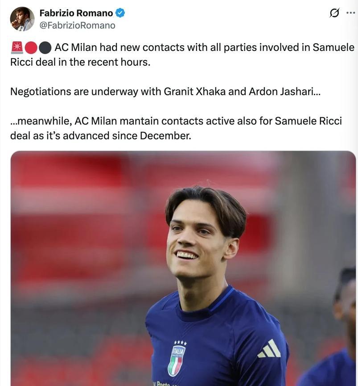
Task: Open the attached player photo
Action: coord(183,269)
